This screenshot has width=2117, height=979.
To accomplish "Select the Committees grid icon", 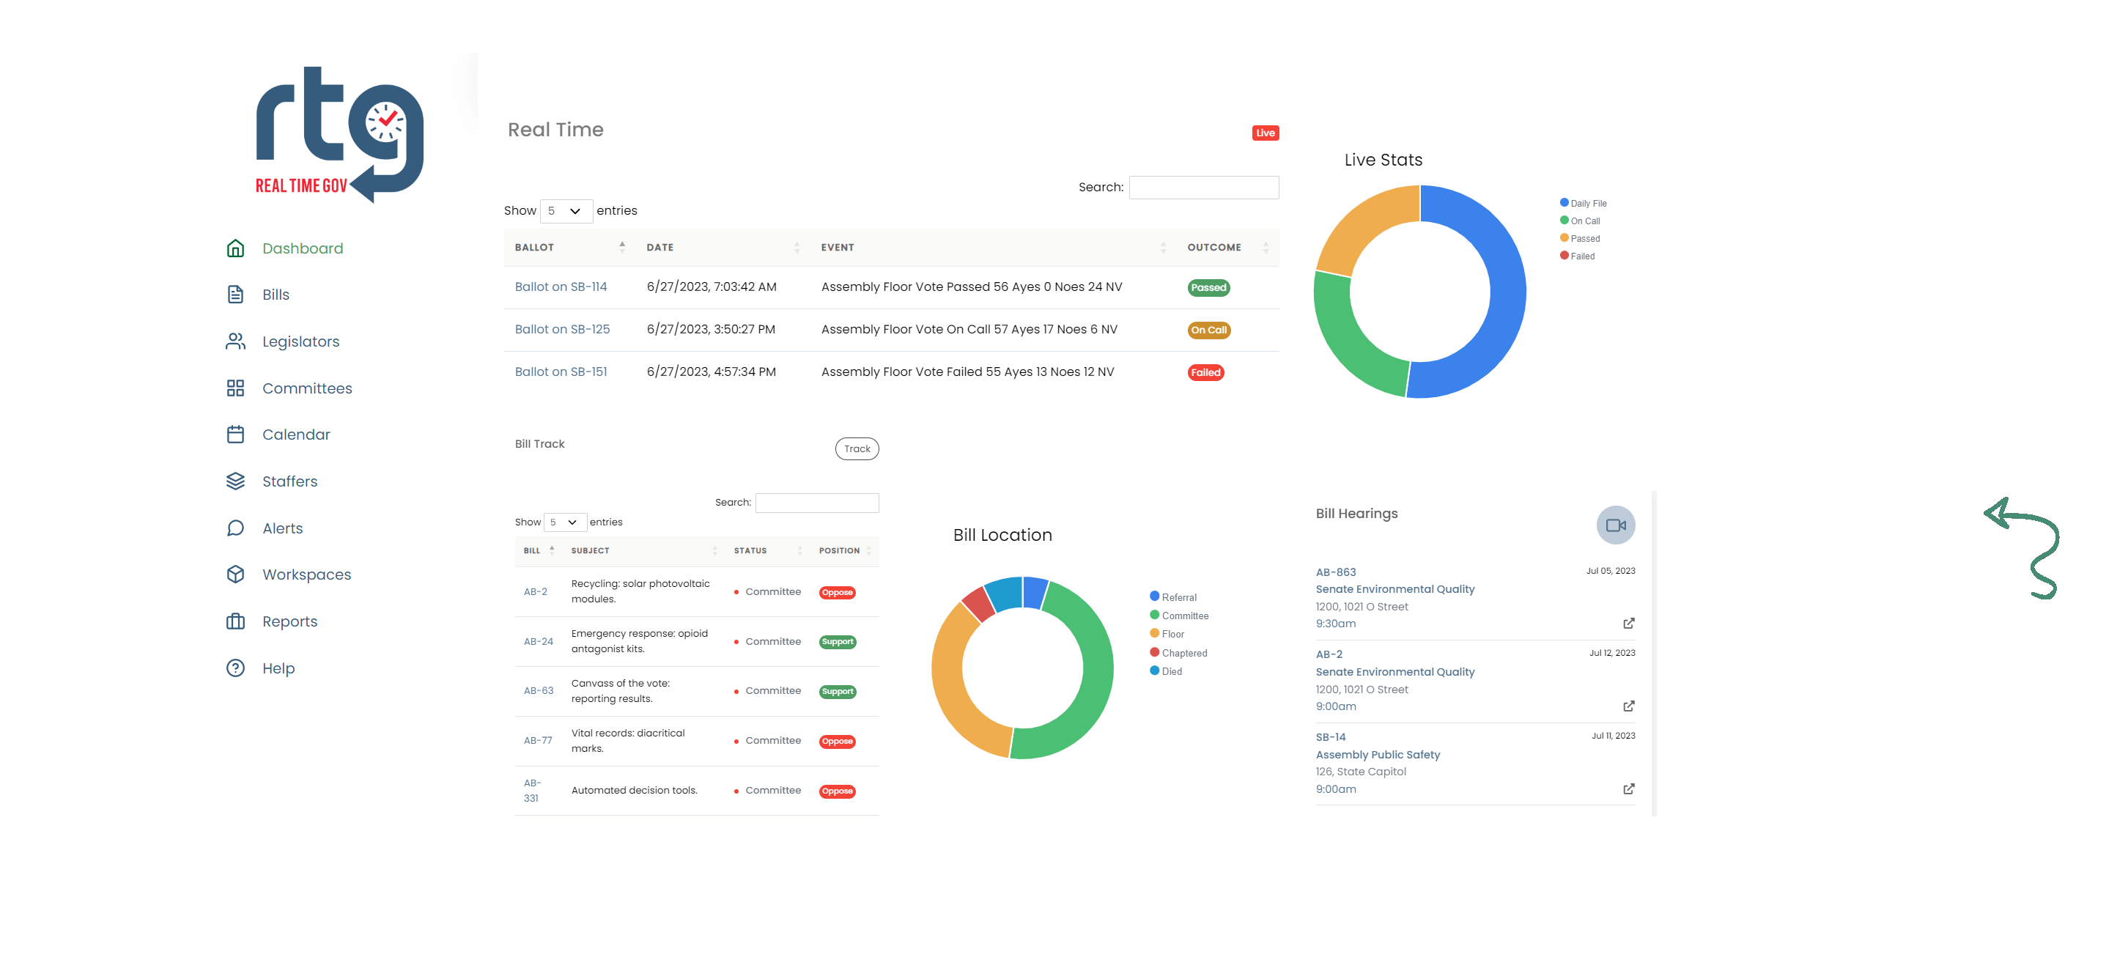I will (236, 387).
